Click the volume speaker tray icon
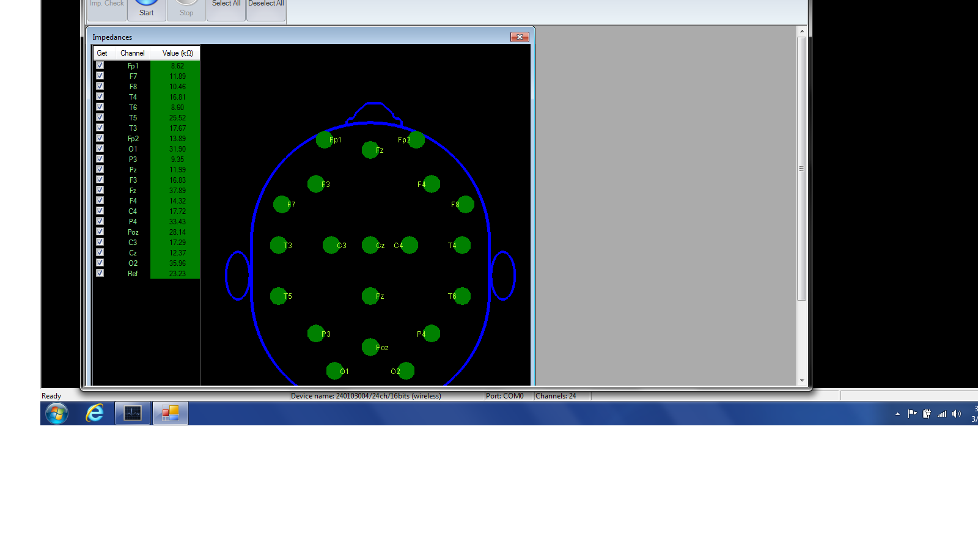The image size is (978, 550). [957, 414]
